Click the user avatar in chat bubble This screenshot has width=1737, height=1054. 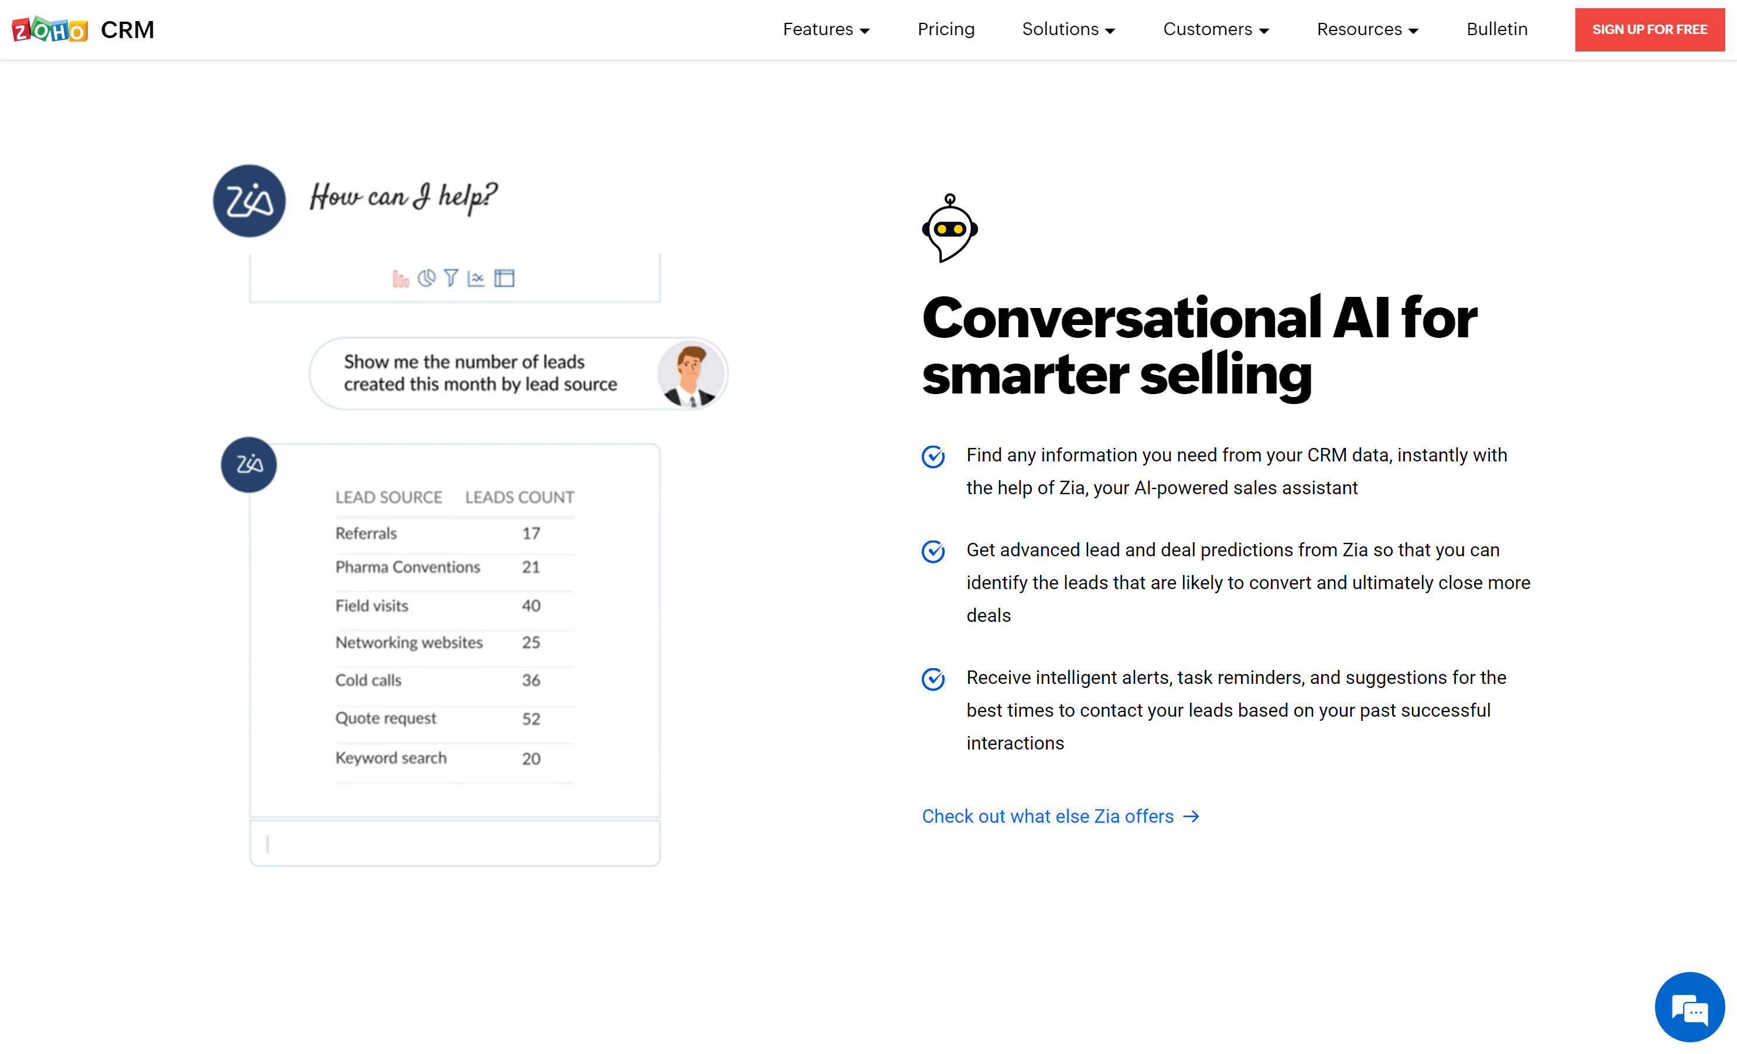point(690,374)
